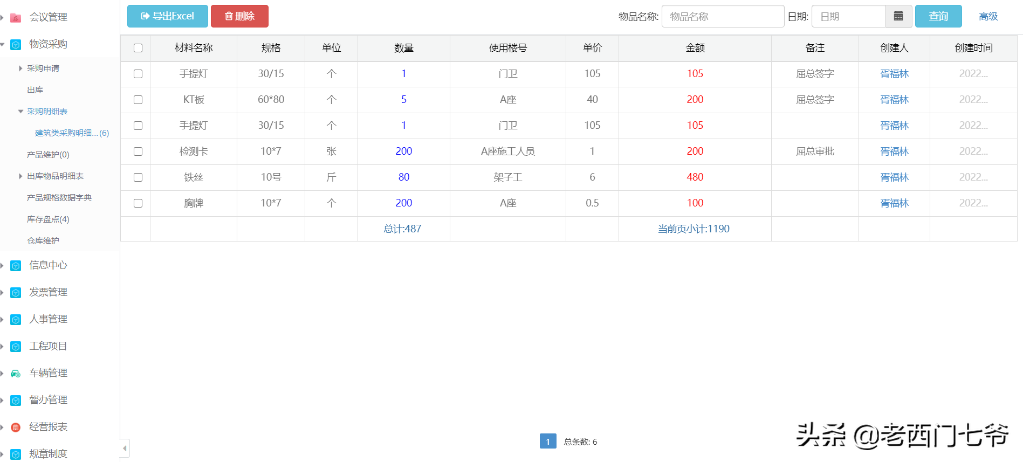This screenshot has height=462, width=1023.
Task: Click spec 60*80 in KT板 row
Action: 271,100
